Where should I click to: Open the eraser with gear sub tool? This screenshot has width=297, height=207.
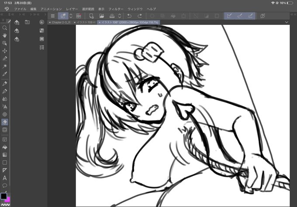(17, 31)
